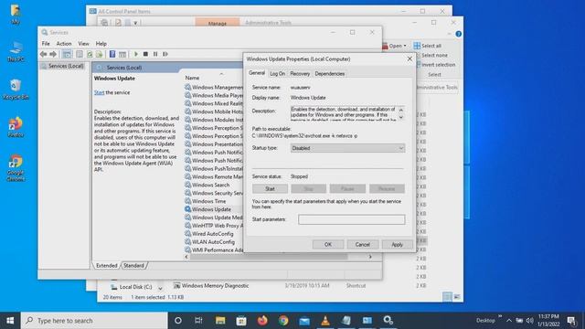
Task: Click the blue help icon in Administrative Tools
Action: (459, 34)
